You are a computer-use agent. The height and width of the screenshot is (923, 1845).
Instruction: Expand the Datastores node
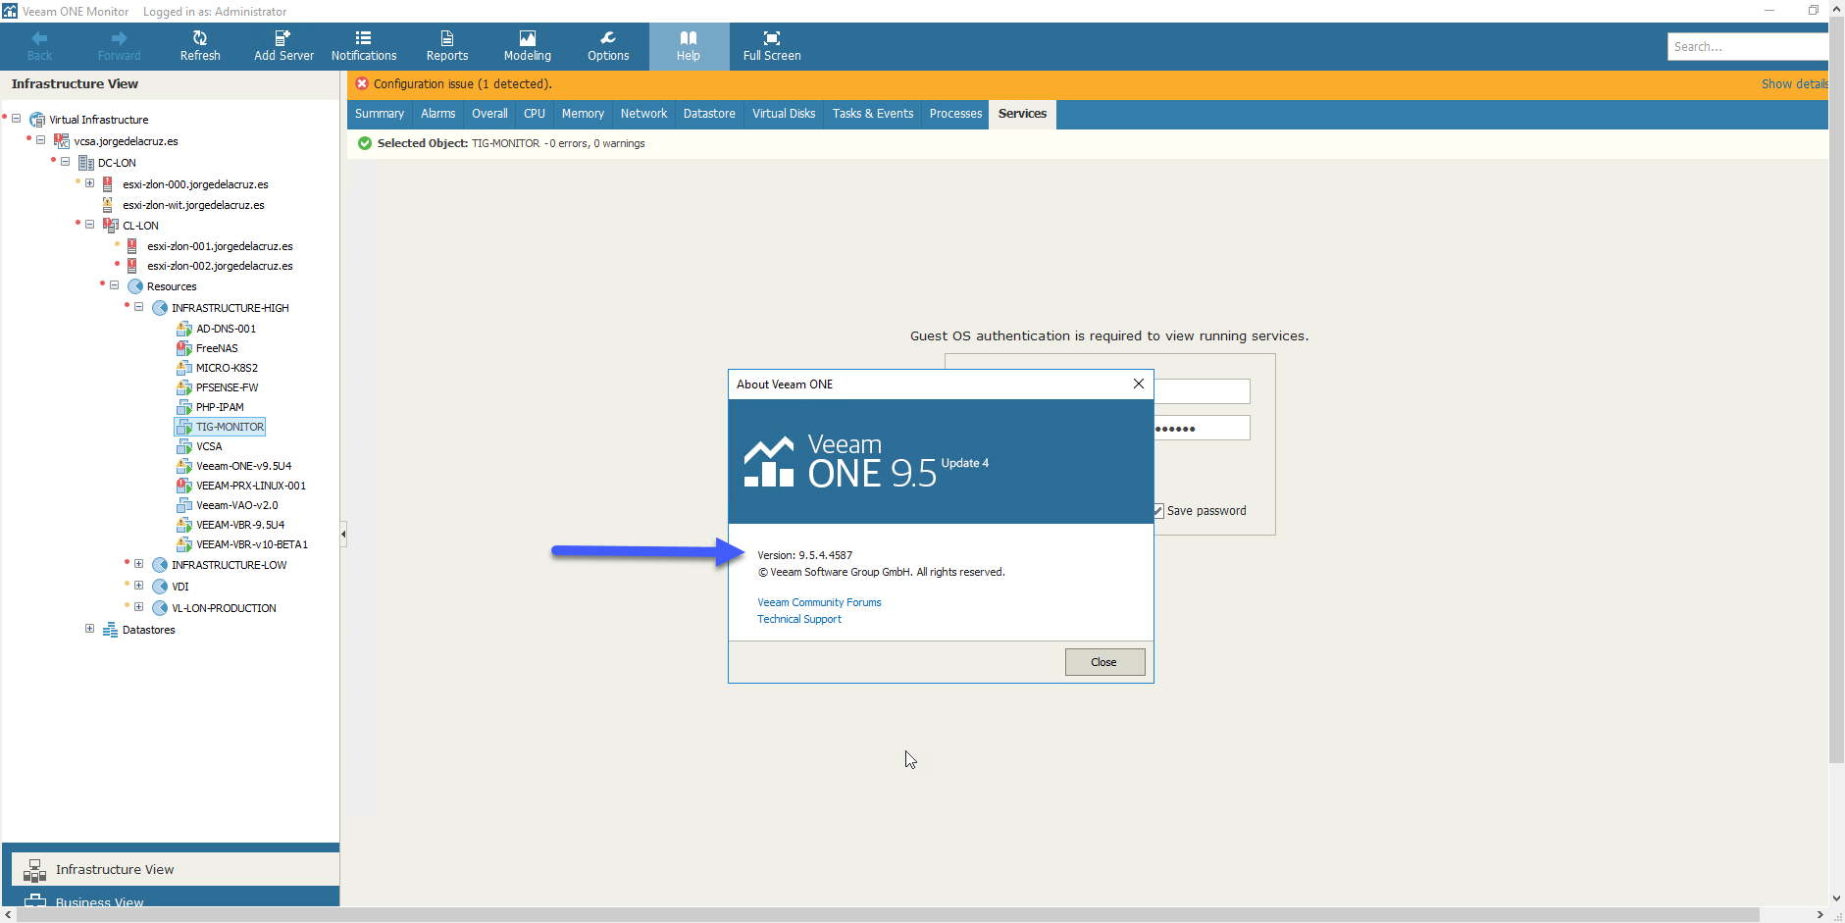click(89, 629)
